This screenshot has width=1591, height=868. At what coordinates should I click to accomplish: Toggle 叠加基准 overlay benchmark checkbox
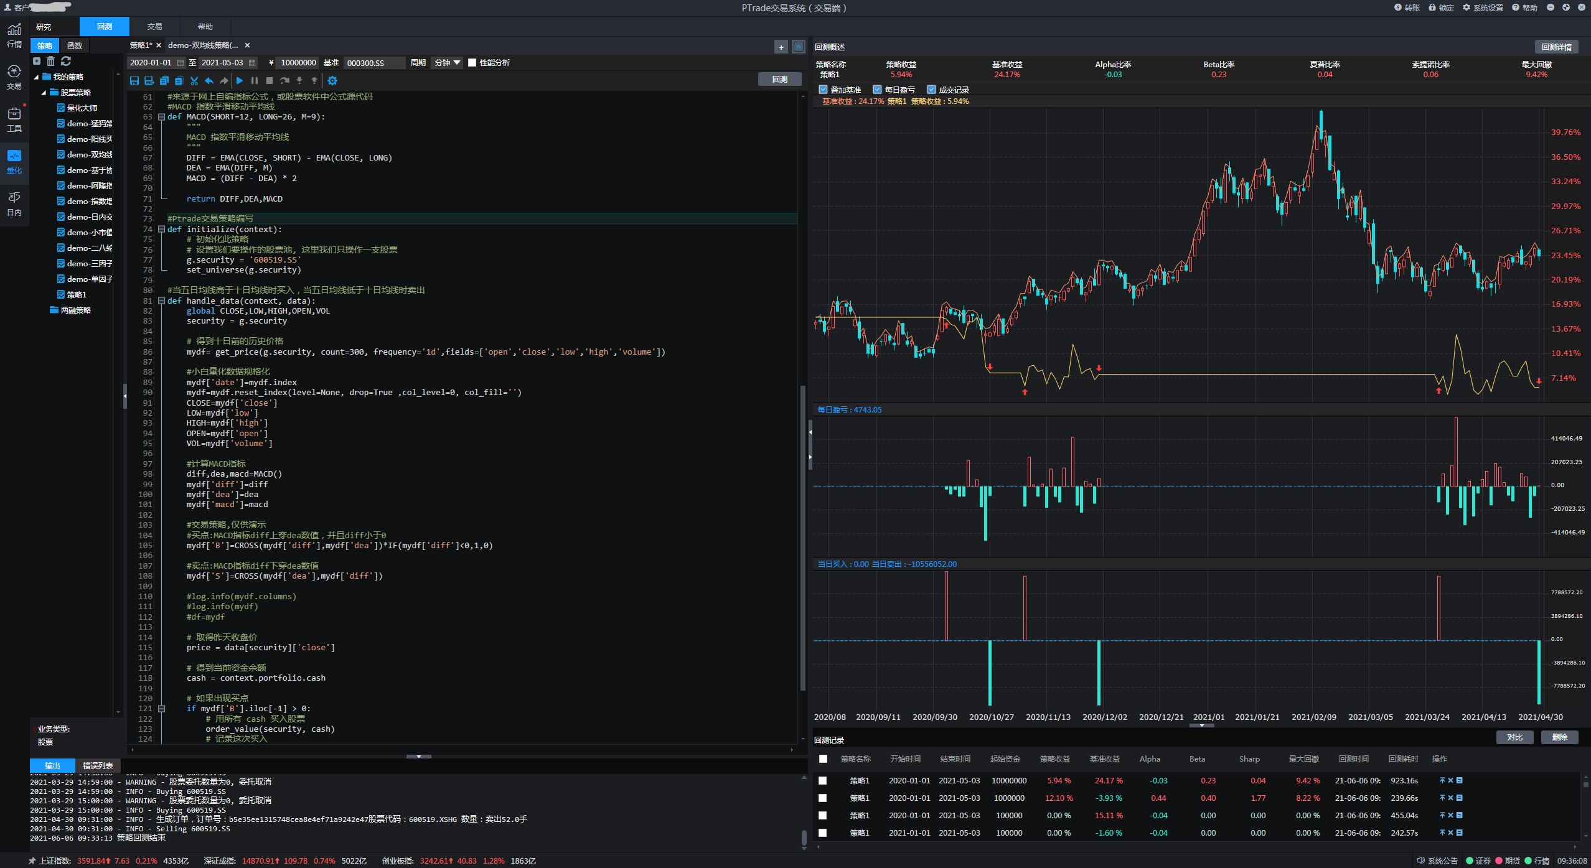(x=823, y=90)
